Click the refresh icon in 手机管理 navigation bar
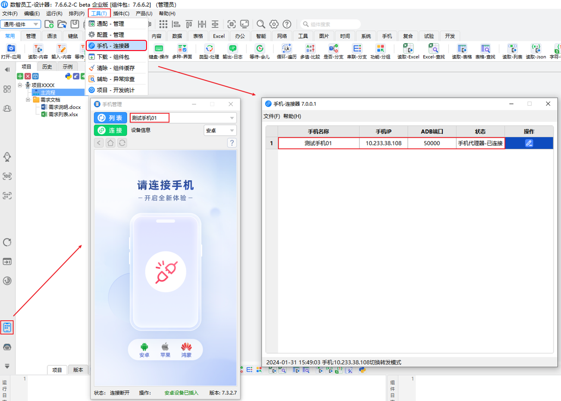The image size is (561, 401). (x=122, y=143)
